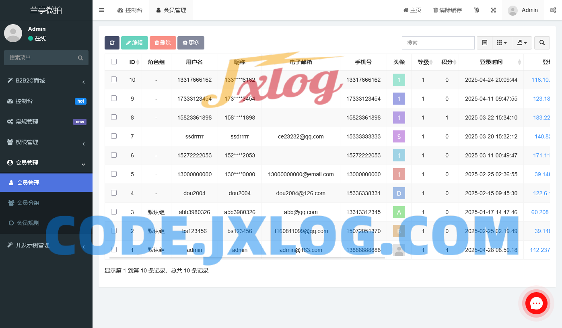Tick the checkbox for user ssdrrrrr
562x328 pixels.
coord(114,136)
